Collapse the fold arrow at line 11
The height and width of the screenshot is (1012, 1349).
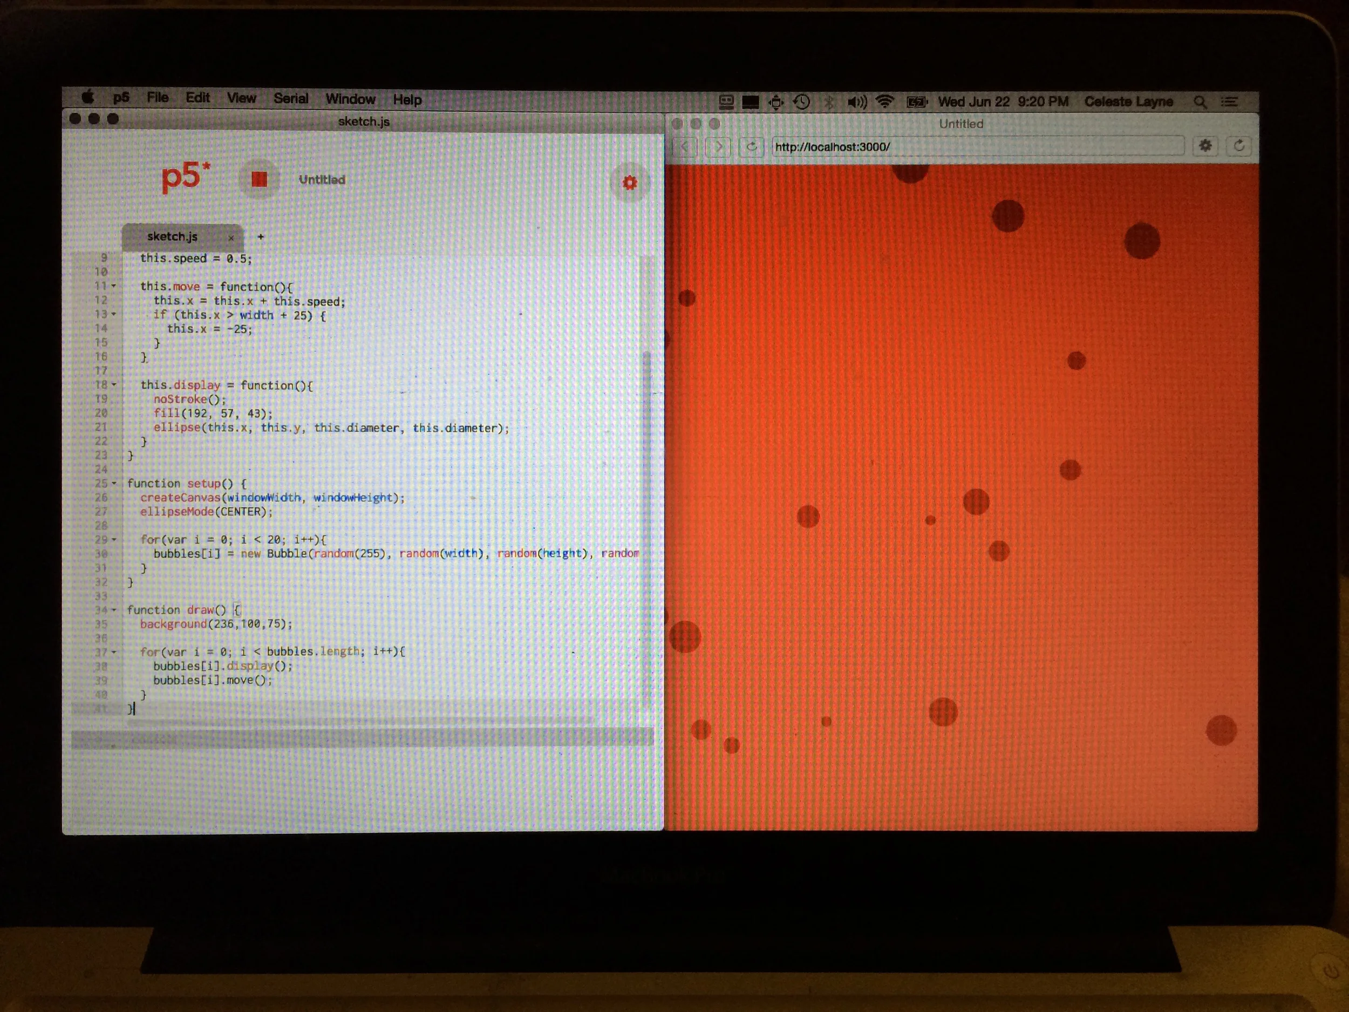[x=113, y=286]
